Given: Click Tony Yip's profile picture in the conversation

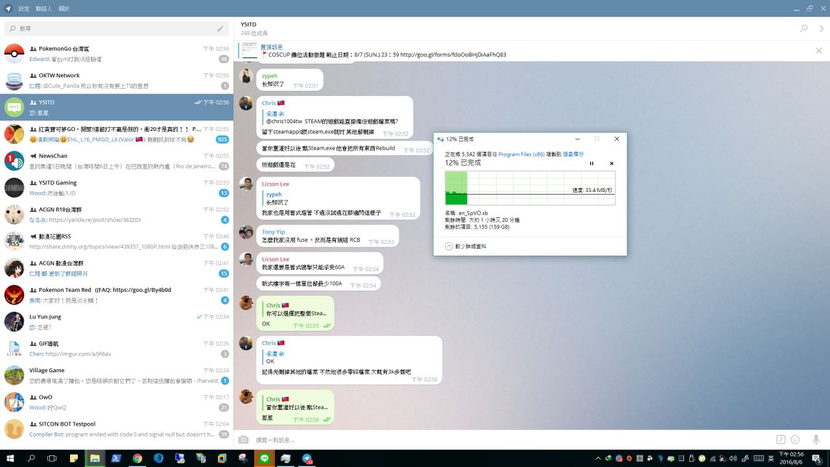Looking at the screenshot, I should (246, 232).
